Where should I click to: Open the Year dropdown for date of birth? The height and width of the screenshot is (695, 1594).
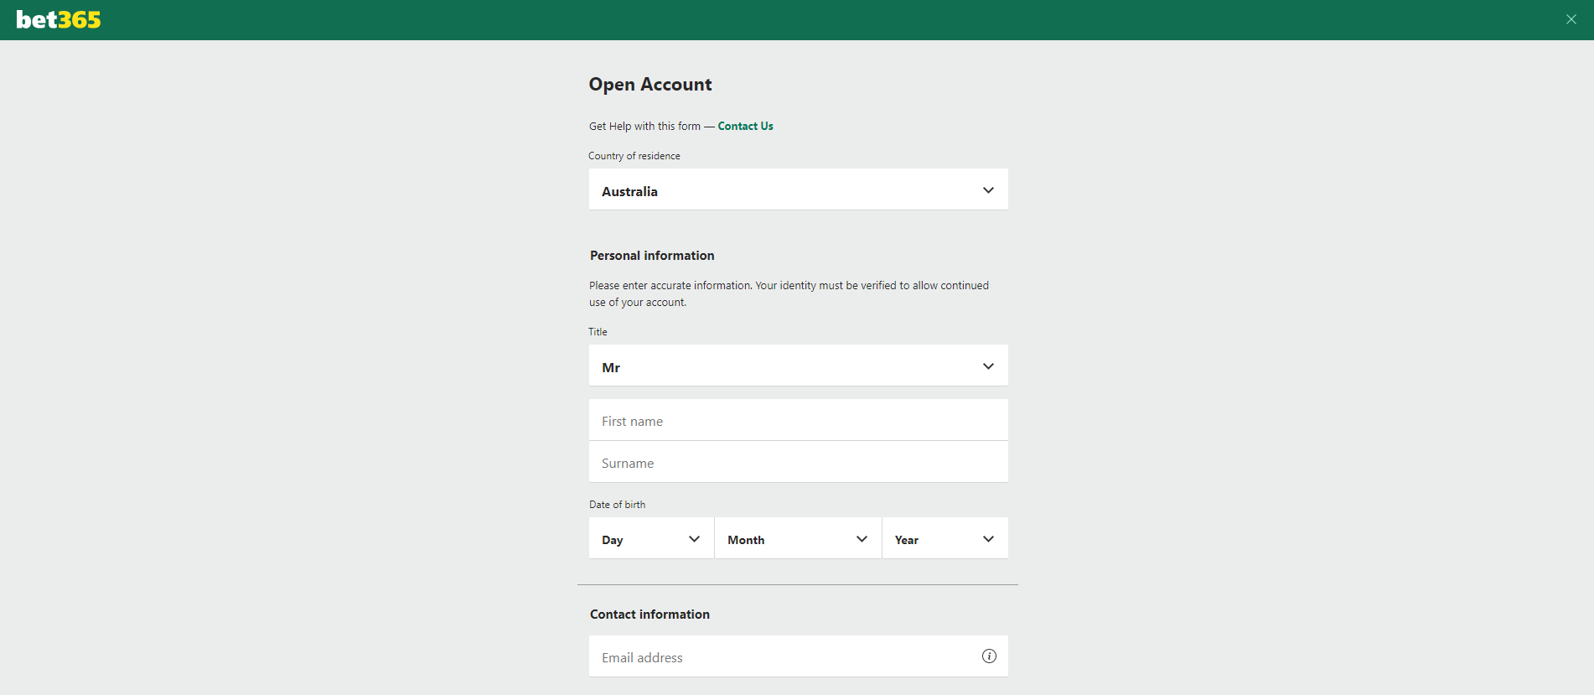click(x=945, y=538)
